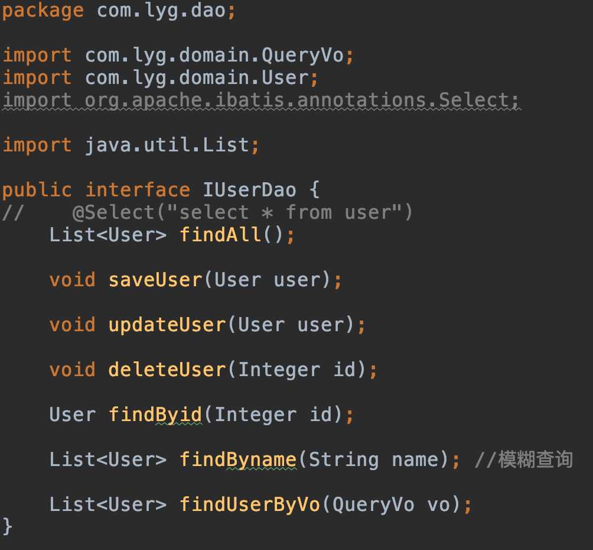This screenshot has height=550, width=593.
Task: Click the IUserDao interface name
Action: click(250, 190)
